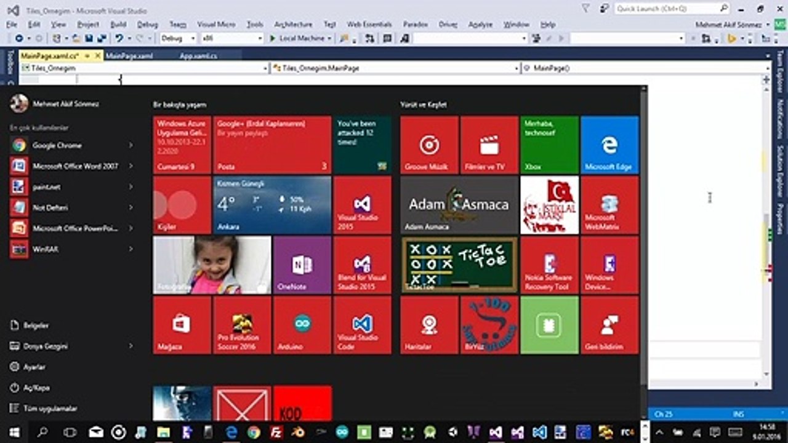
Task: Open Task View on taskbar
Action: click(69, 432)
